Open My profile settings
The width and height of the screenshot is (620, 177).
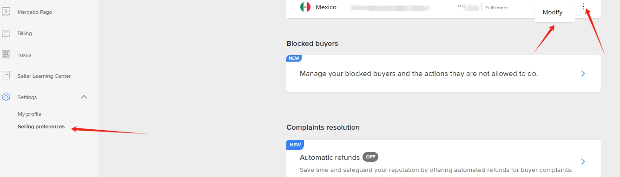(29, 114)
